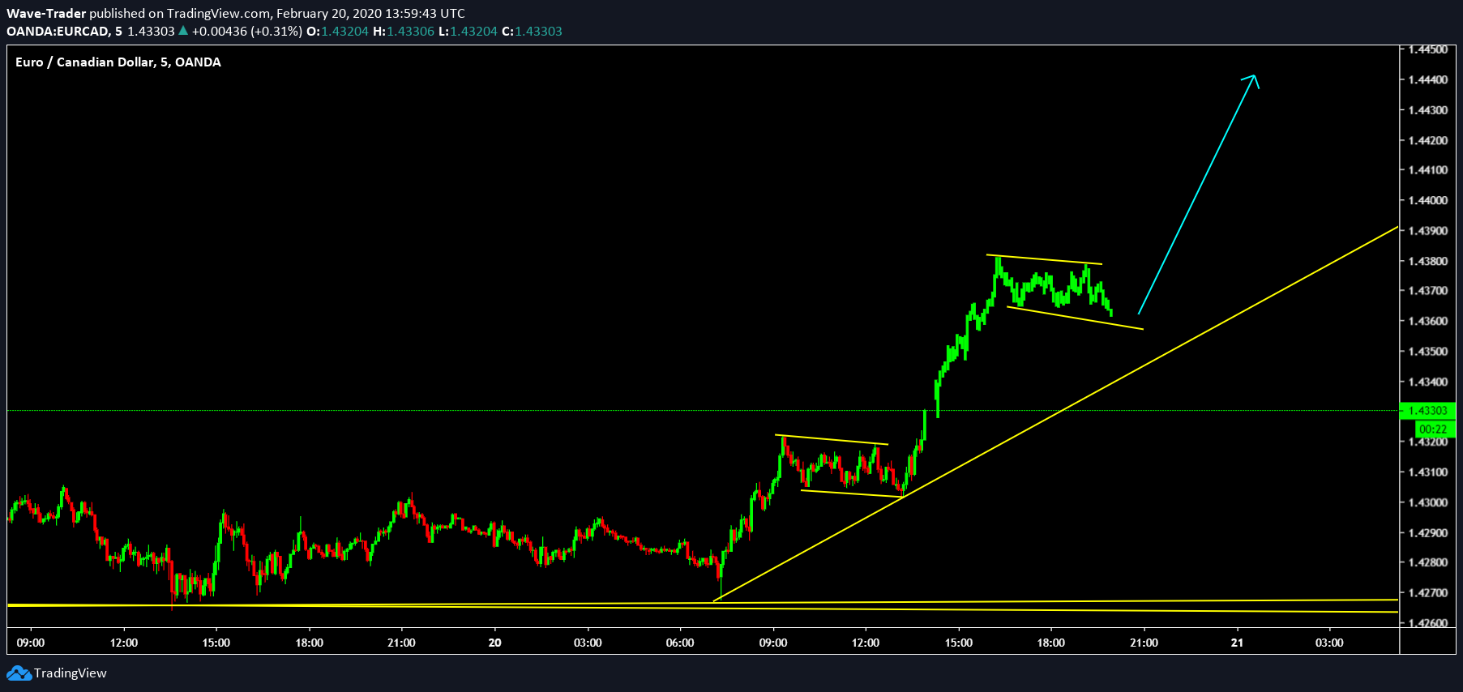The image size is (1463, 692).
Task: Click the 1.44500 price axis label
Action: click(x=1428, y=49)
